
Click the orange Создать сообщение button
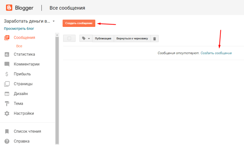[x=79, y=23]
